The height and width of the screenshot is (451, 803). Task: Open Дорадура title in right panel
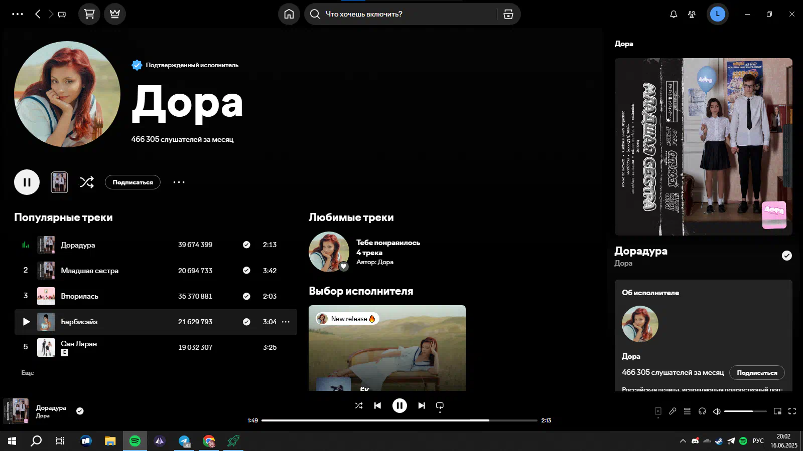tap(641, 251)
